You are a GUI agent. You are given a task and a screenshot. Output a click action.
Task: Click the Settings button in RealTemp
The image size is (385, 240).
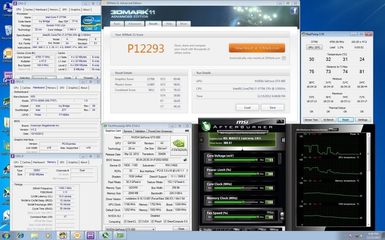pyautogui.click(x=363, y=120)
